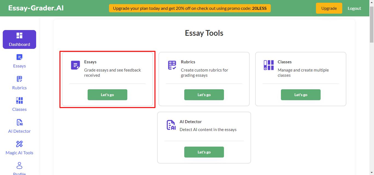Screen dimensions: 374x175
Task: Select the AI Detector sidebar icon
Action: tap(19, 122)
